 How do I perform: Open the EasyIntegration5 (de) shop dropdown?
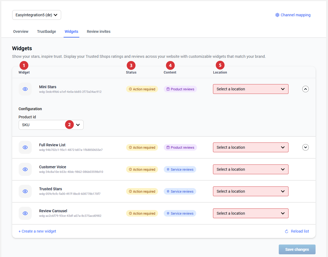coord(37,15)
